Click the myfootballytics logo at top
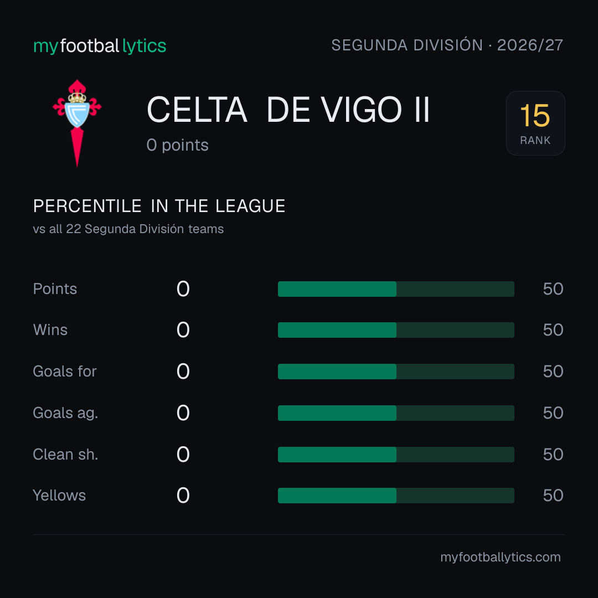Image resolution: width=598 pixels, height=598 pixels. [x=100, y=46]
